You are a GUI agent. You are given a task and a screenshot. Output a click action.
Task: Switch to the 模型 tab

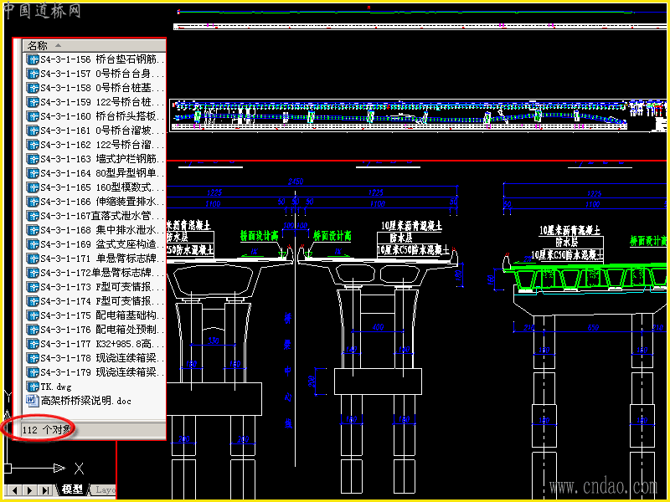tap(72, 489)
